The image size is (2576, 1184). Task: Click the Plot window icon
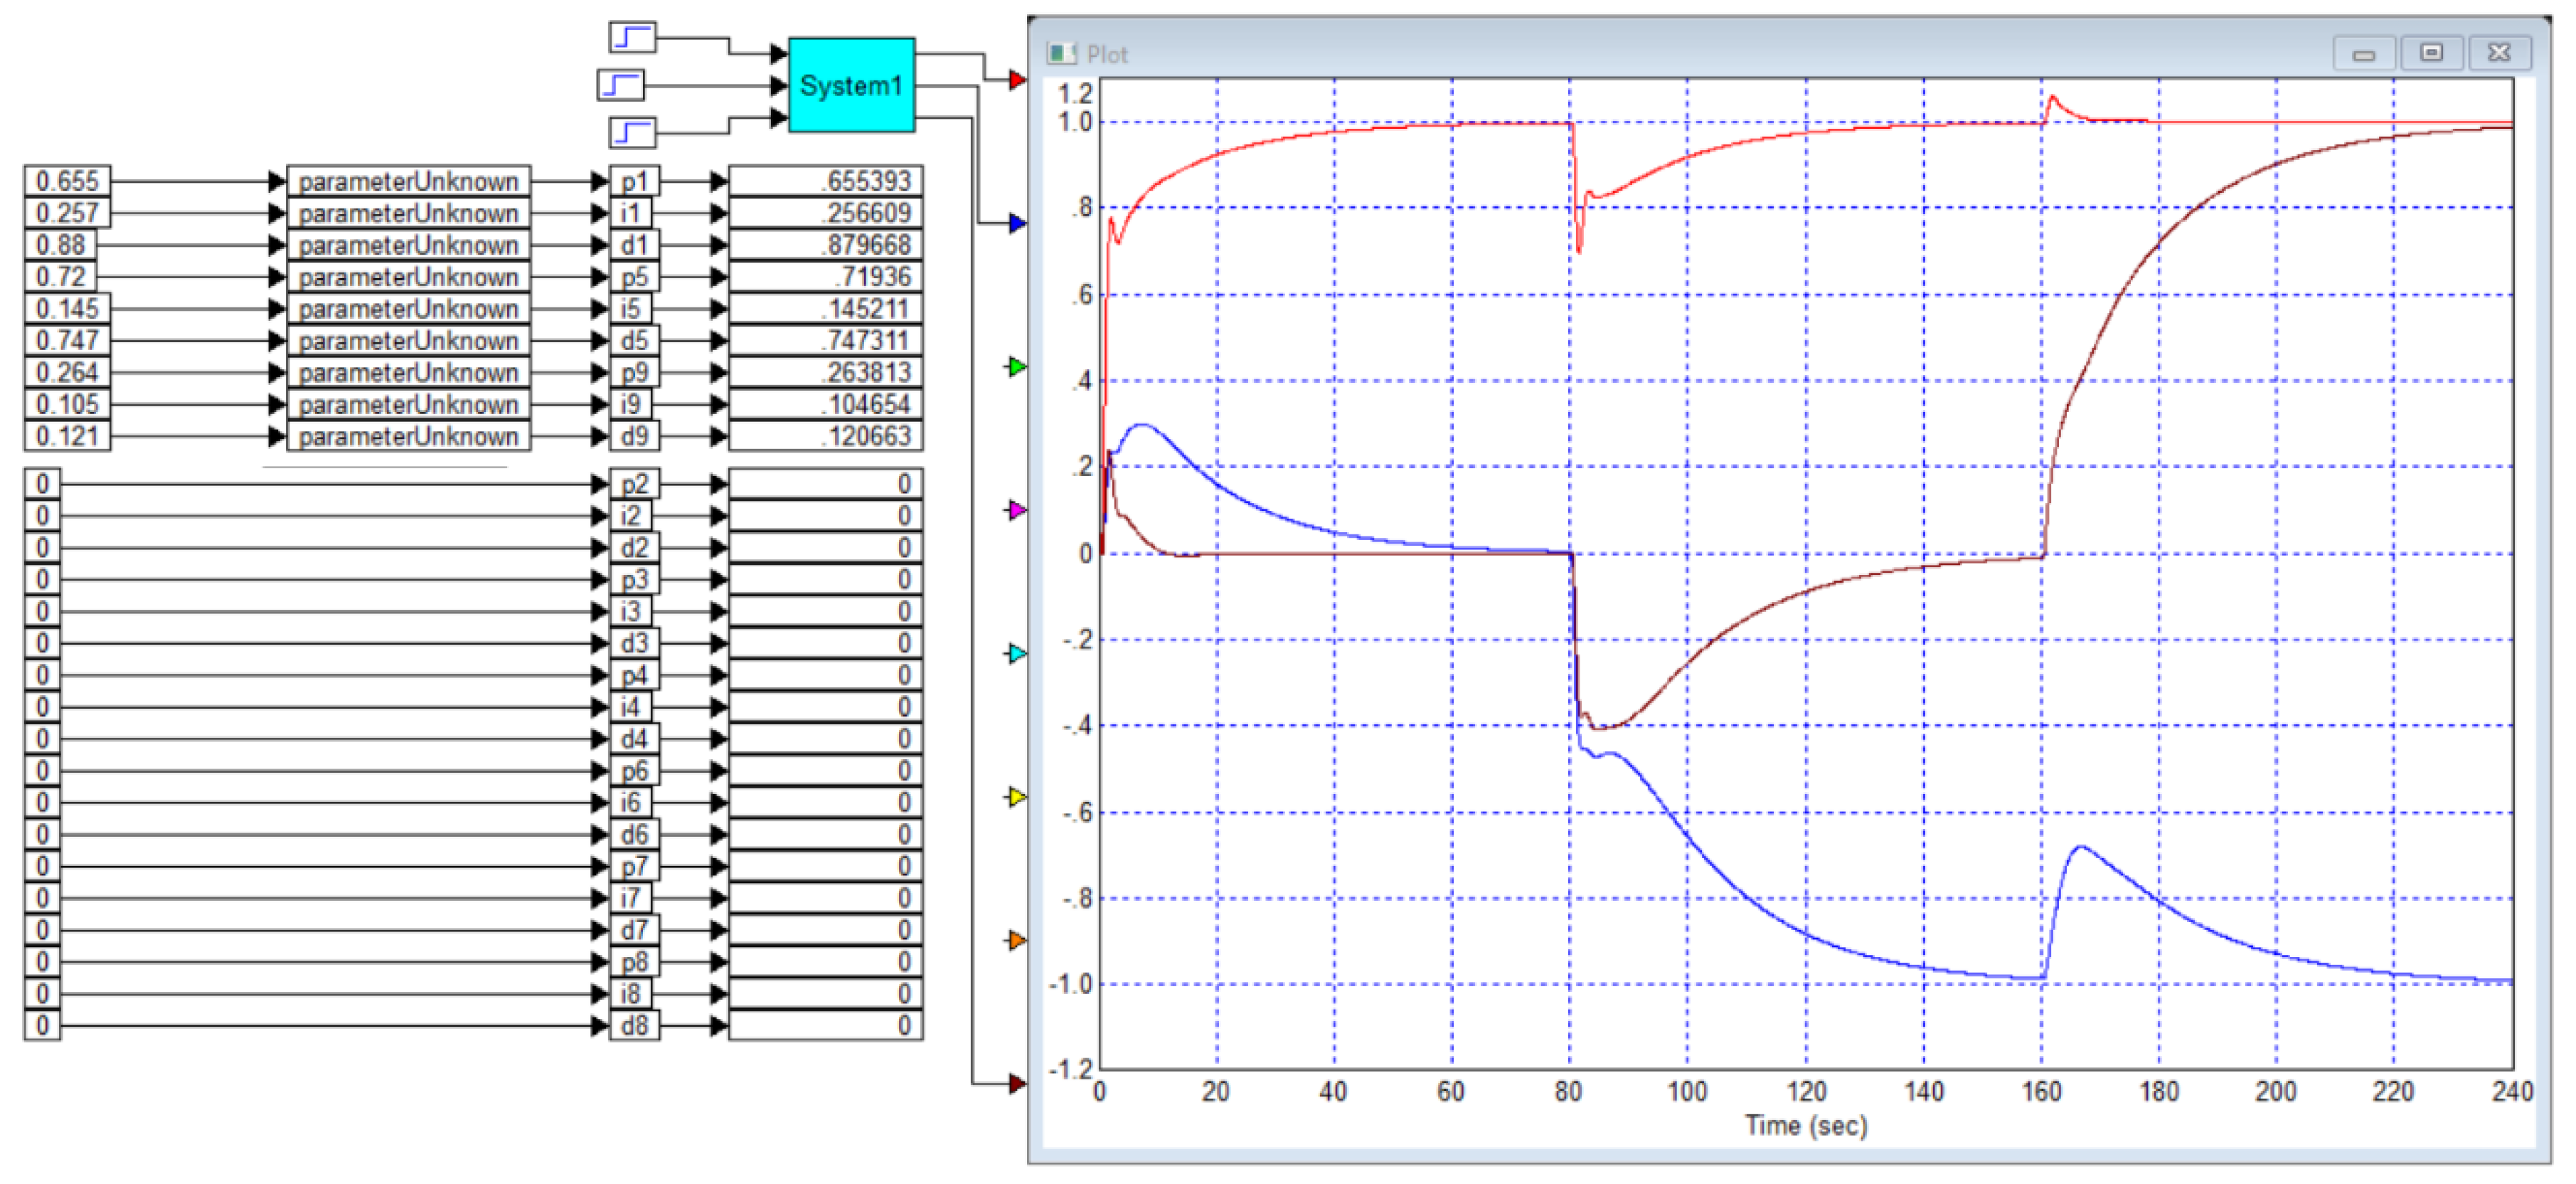tap(1061, 54)
